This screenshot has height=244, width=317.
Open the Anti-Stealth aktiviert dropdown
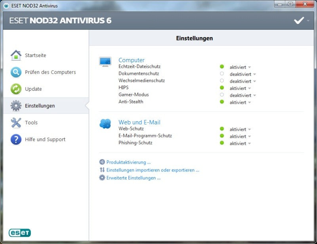coord(240,102)
